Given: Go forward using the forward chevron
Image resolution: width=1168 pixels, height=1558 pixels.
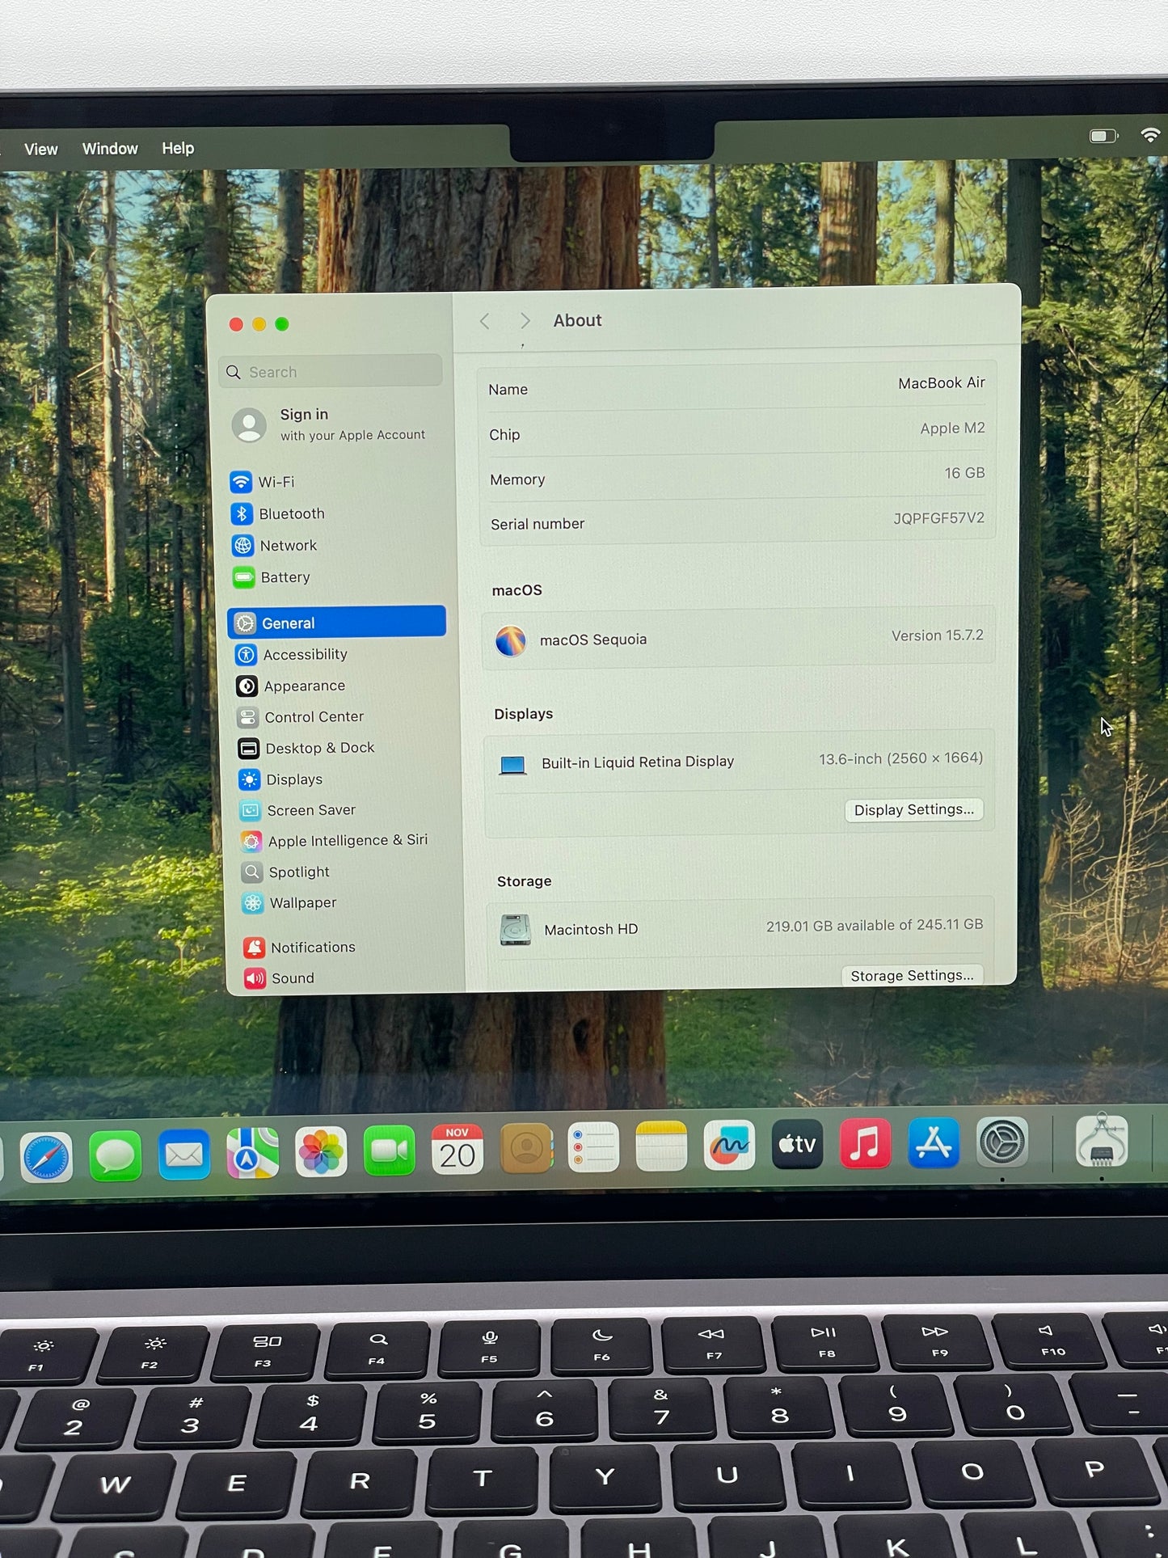Looking at the screenshot, I should click(525, 321).
